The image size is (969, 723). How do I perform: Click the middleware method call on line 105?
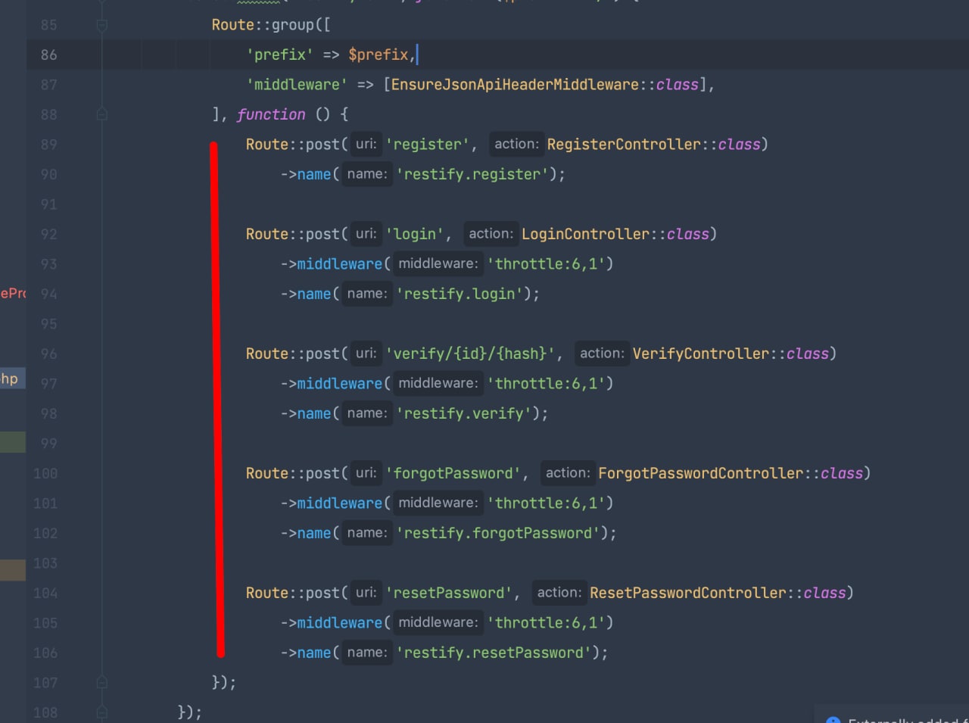coord(339,623)
